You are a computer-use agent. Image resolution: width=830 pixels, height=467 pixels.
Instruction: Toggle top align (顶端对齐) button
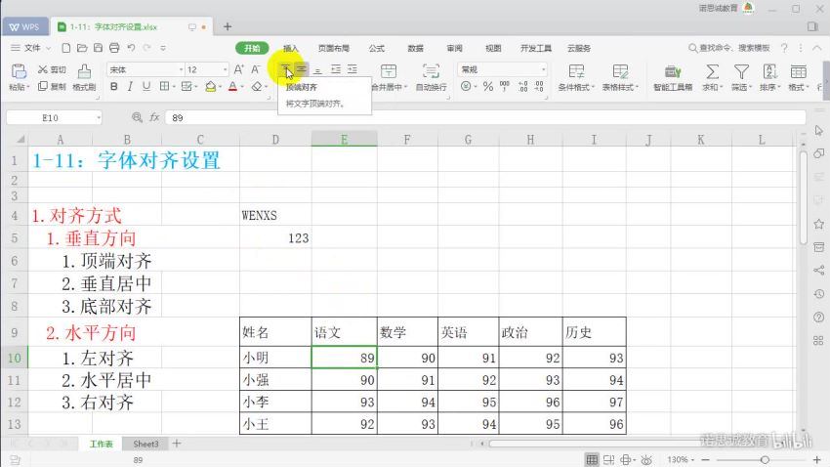click(285, 69)
